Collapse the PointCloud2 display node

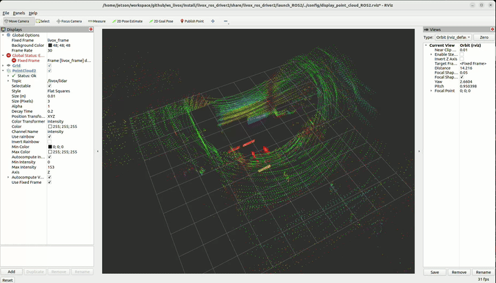(x=3, y=70)
